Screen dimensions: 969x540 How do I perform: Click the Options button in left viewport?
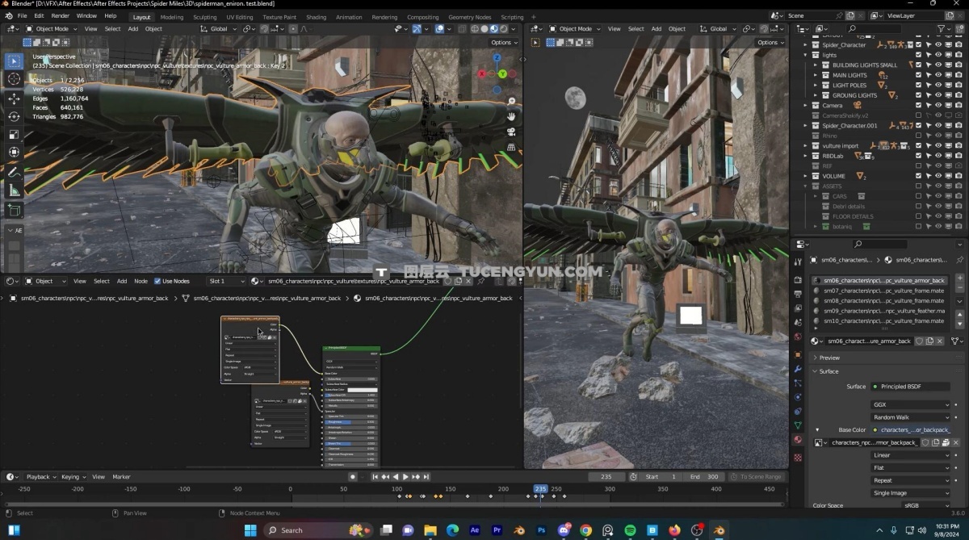[x=502, y=43]
